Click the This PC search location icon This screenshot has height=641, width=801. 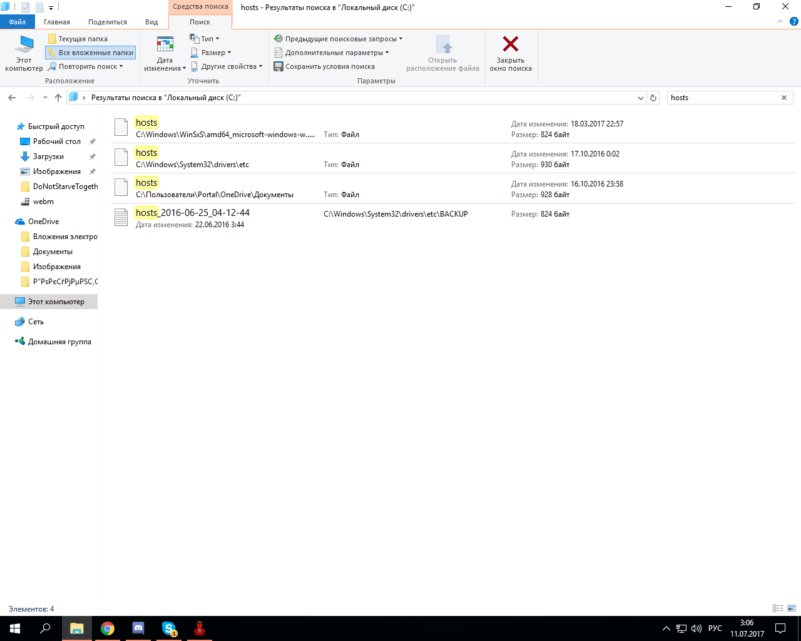click(x=24, y=45)
